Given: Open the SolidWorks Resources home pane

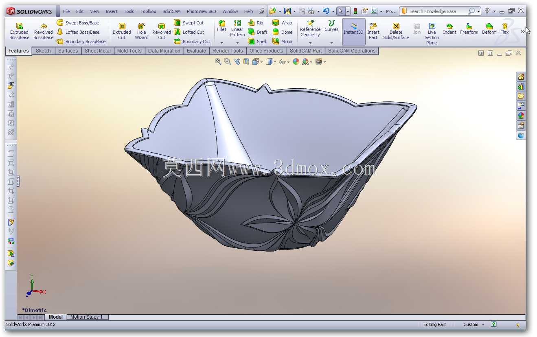Looking at the screenshot, I should pos(521,77).
